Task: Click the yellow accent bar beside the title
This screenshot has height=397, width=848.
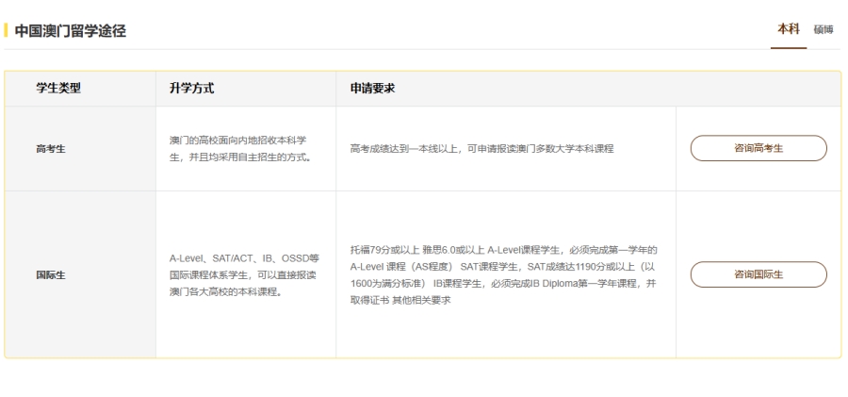Action: coord(6,31)
